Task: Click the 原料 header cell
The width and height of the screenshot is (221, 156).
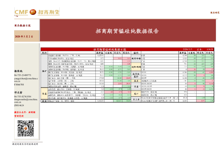Action: click(44, 53)
